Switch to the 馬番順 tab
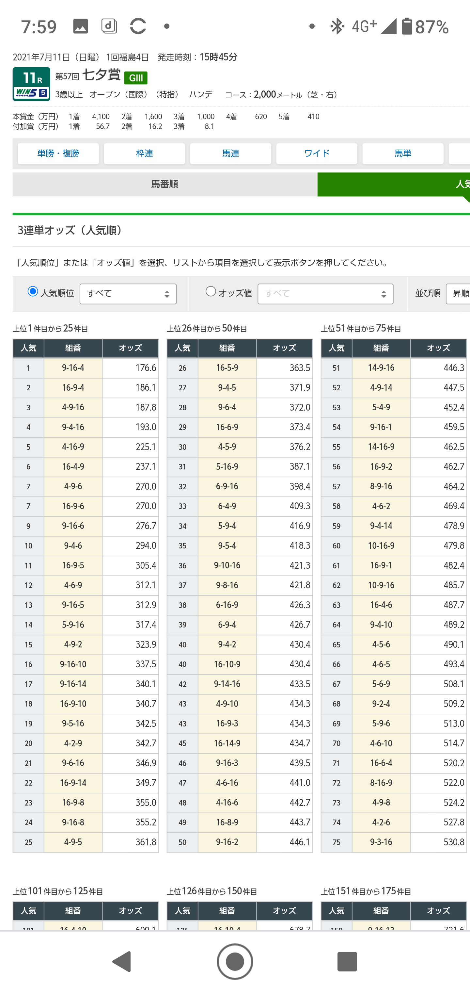The image size is (470, 993). tap(164, 184)
